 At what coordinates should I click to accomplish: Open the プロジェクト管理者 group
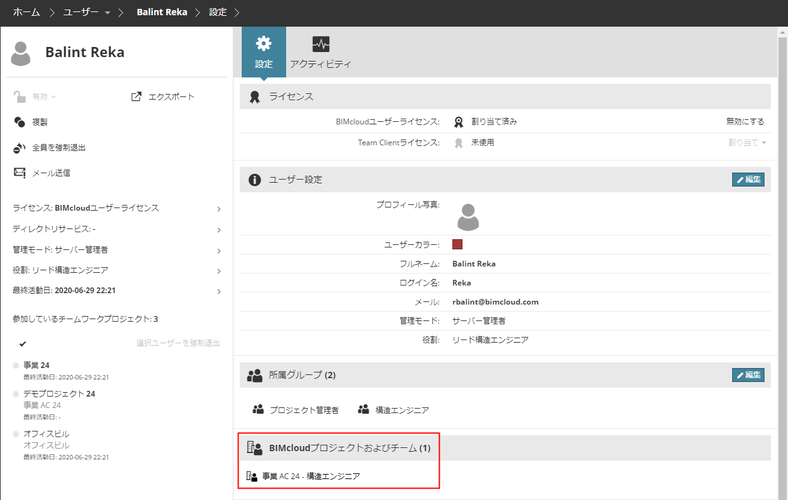click(304, 410)
